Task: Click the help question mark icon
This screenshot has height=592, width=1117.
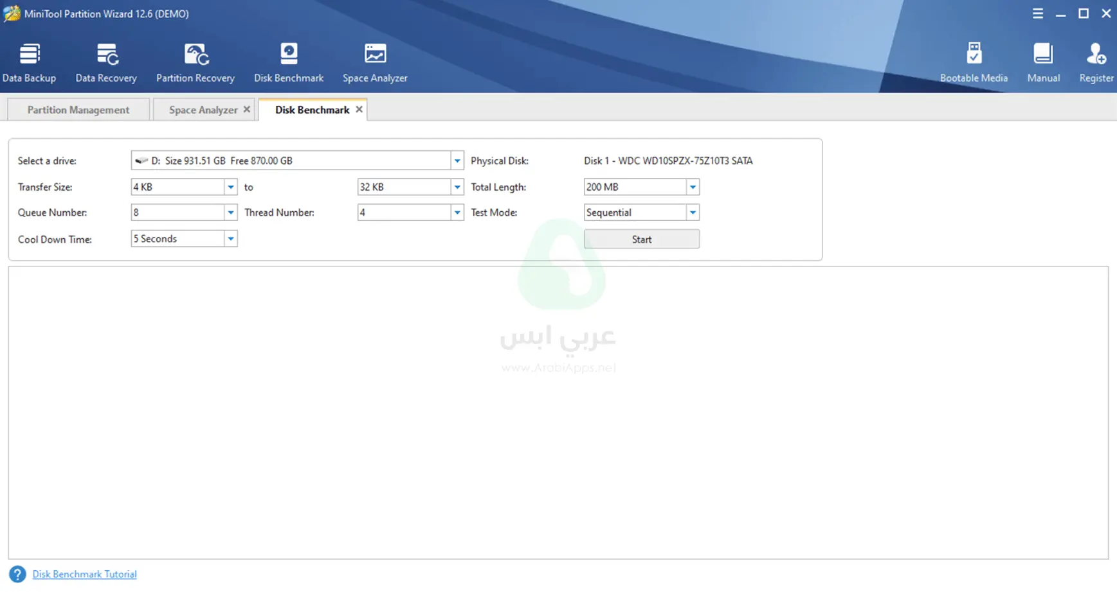Action: click(17, 574)
